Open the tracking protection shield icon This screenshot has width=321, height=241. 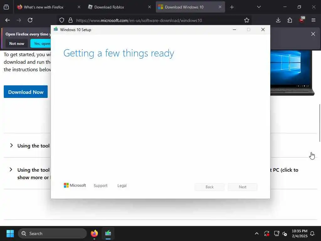tap(62, 20)
